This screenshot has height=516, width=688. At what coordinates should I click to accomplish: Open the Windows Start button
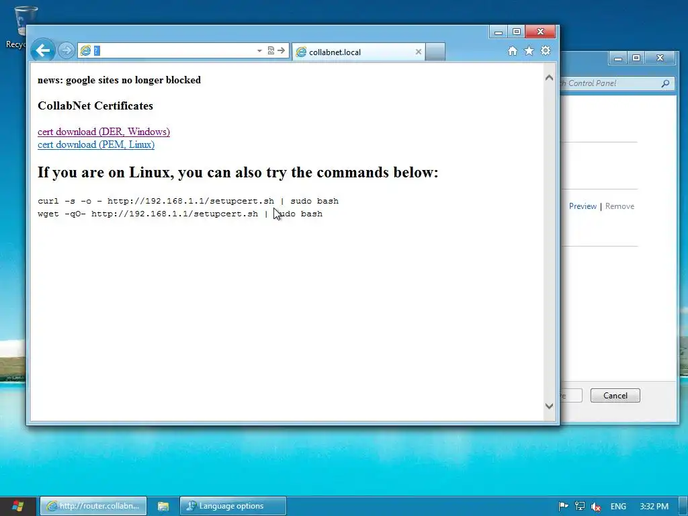coord(17,506)
